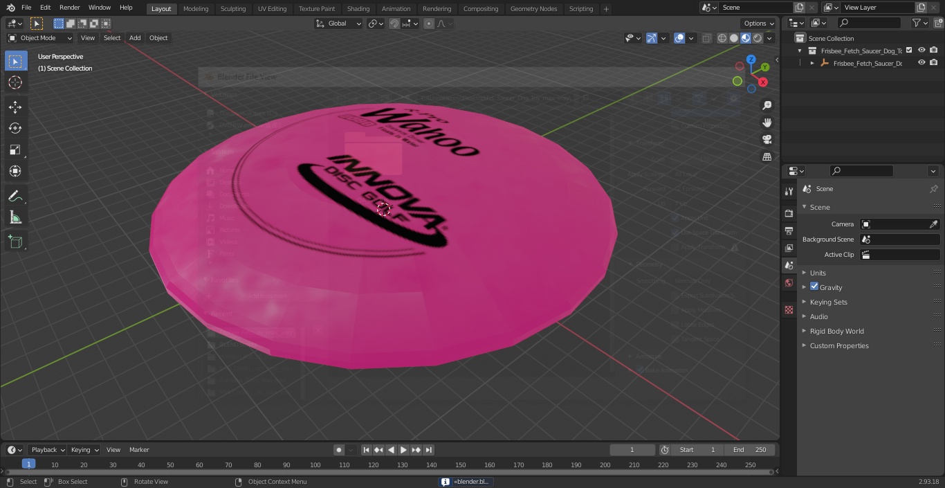
Task: Open the outliner filter dropdown
Action: pos(919,23)
